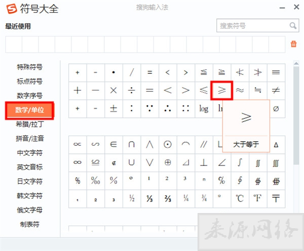Insert the circled dot symbol ⊙
The image size is (304, 251).
(x=168, y=145)
